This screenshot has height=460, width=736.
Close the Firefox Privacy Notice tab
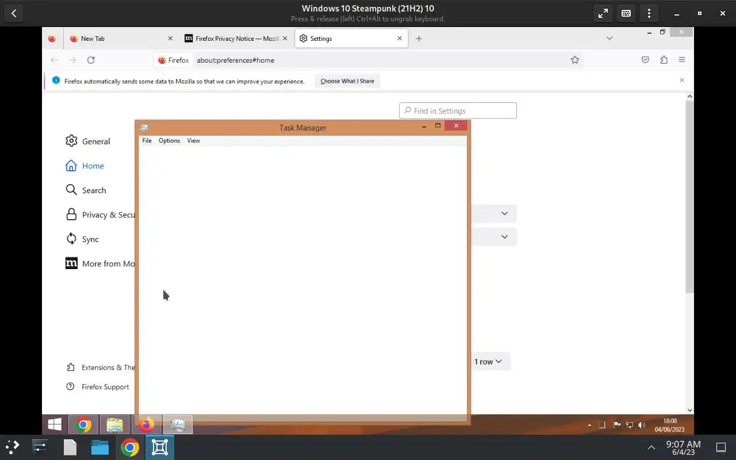285,39
